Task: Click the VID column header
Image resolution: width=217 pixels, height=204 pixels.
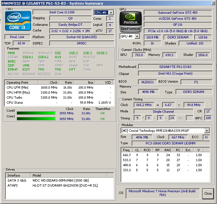Action: point(108,82)
